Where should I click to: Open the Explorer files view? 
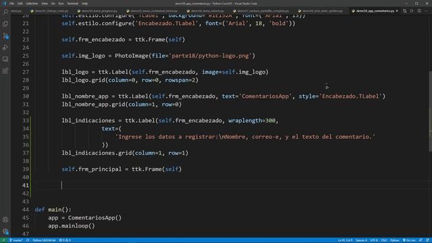click(x=5, y=24)
